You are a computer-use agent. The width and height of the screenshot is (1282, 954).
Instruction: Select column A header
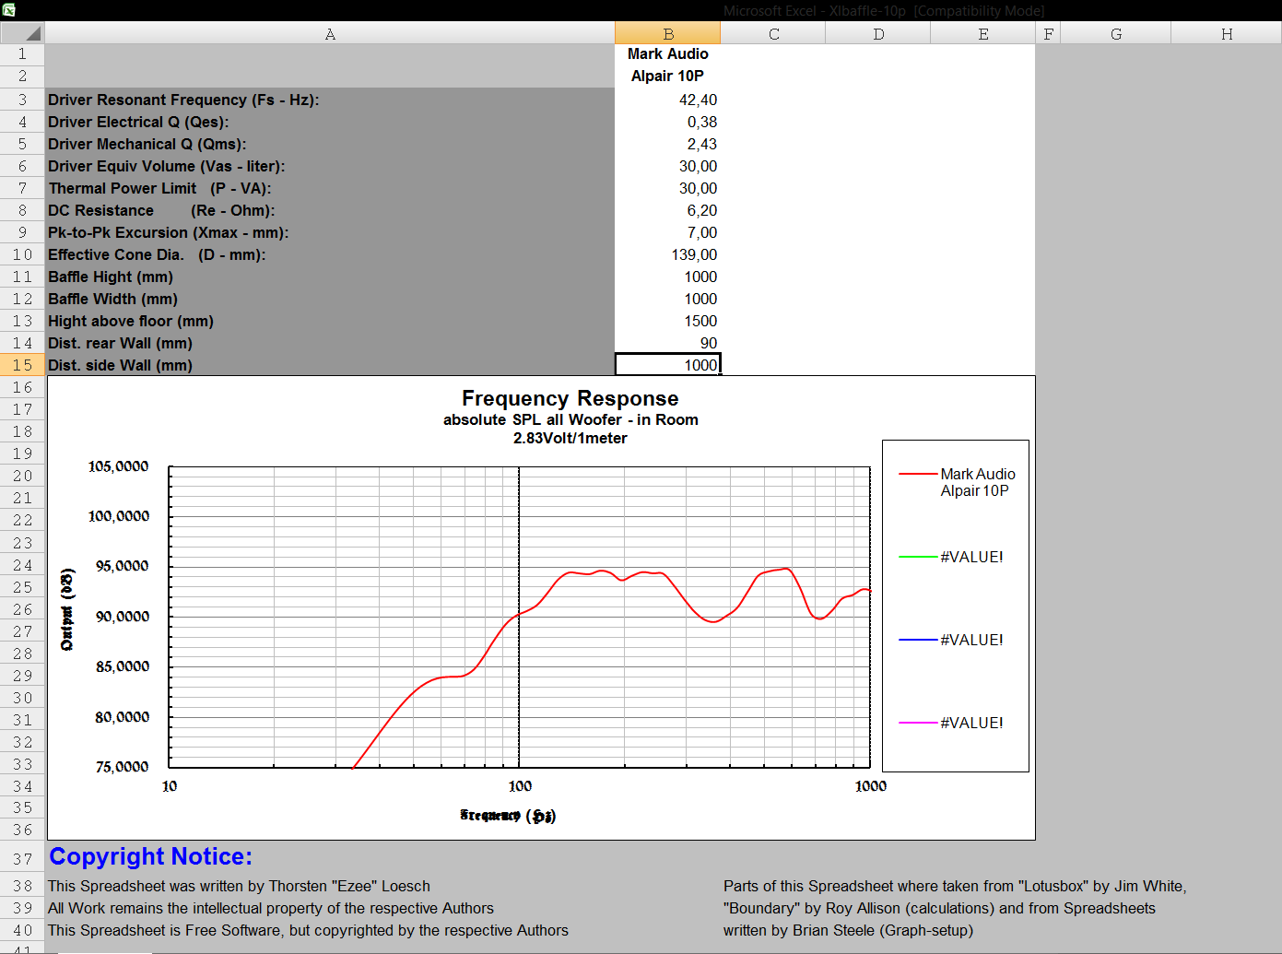(330, 33)
